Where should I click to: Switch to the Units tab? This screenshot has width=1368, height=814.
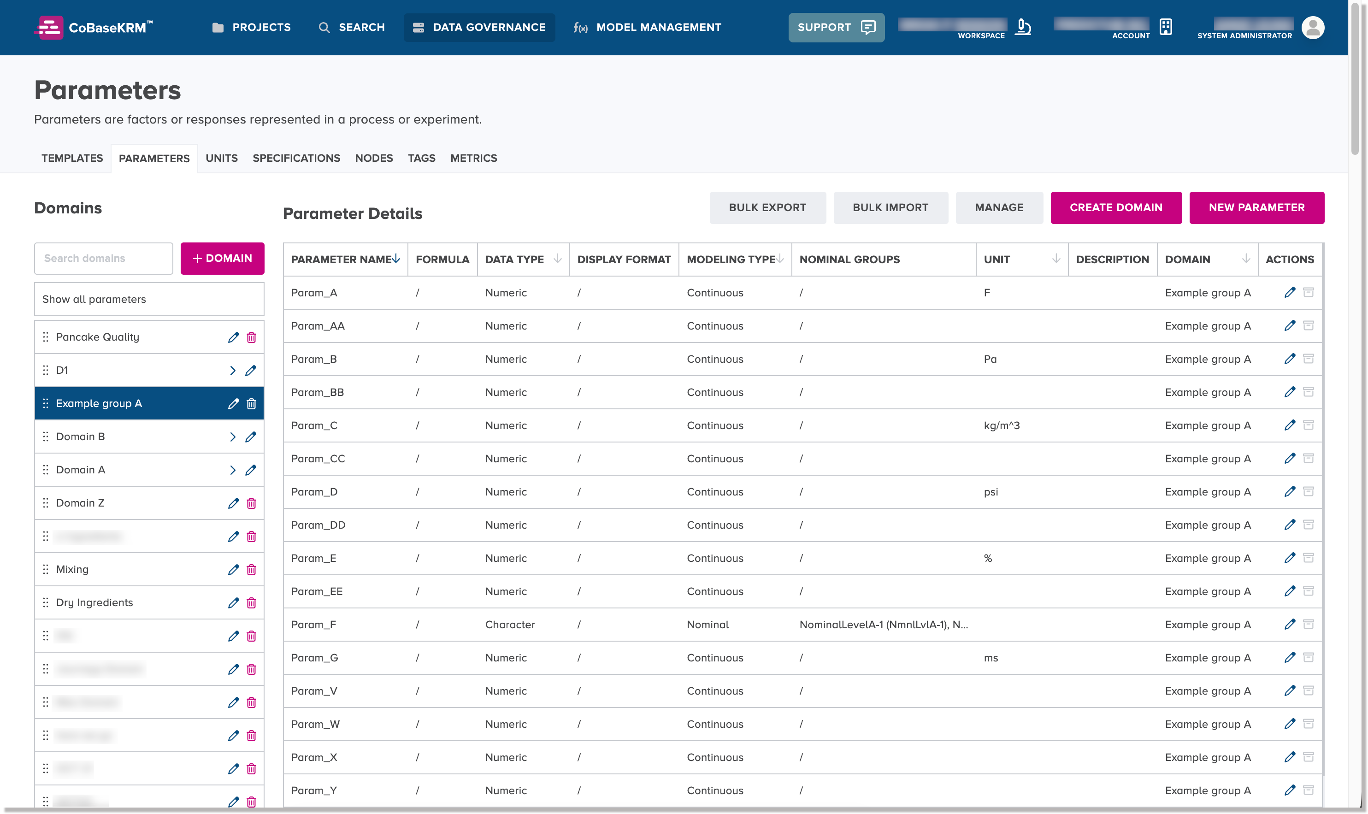click(x=222, y=158)
